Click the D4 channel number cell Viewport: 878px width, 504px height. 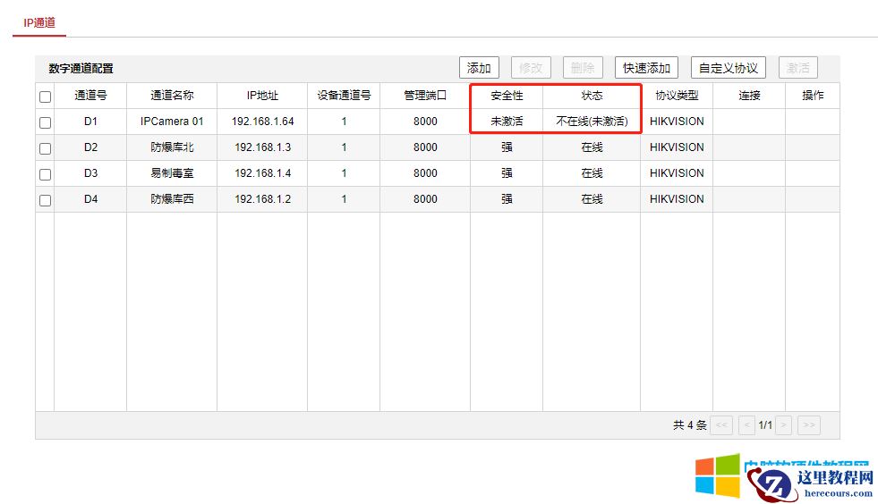tap(90, 199)
